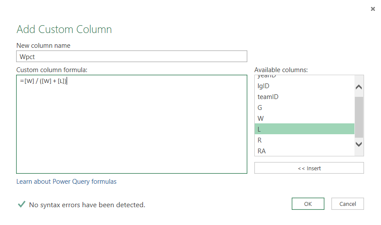
Task: Click the Available columns scrollbar thumb
Action: [x=359, y=116]
